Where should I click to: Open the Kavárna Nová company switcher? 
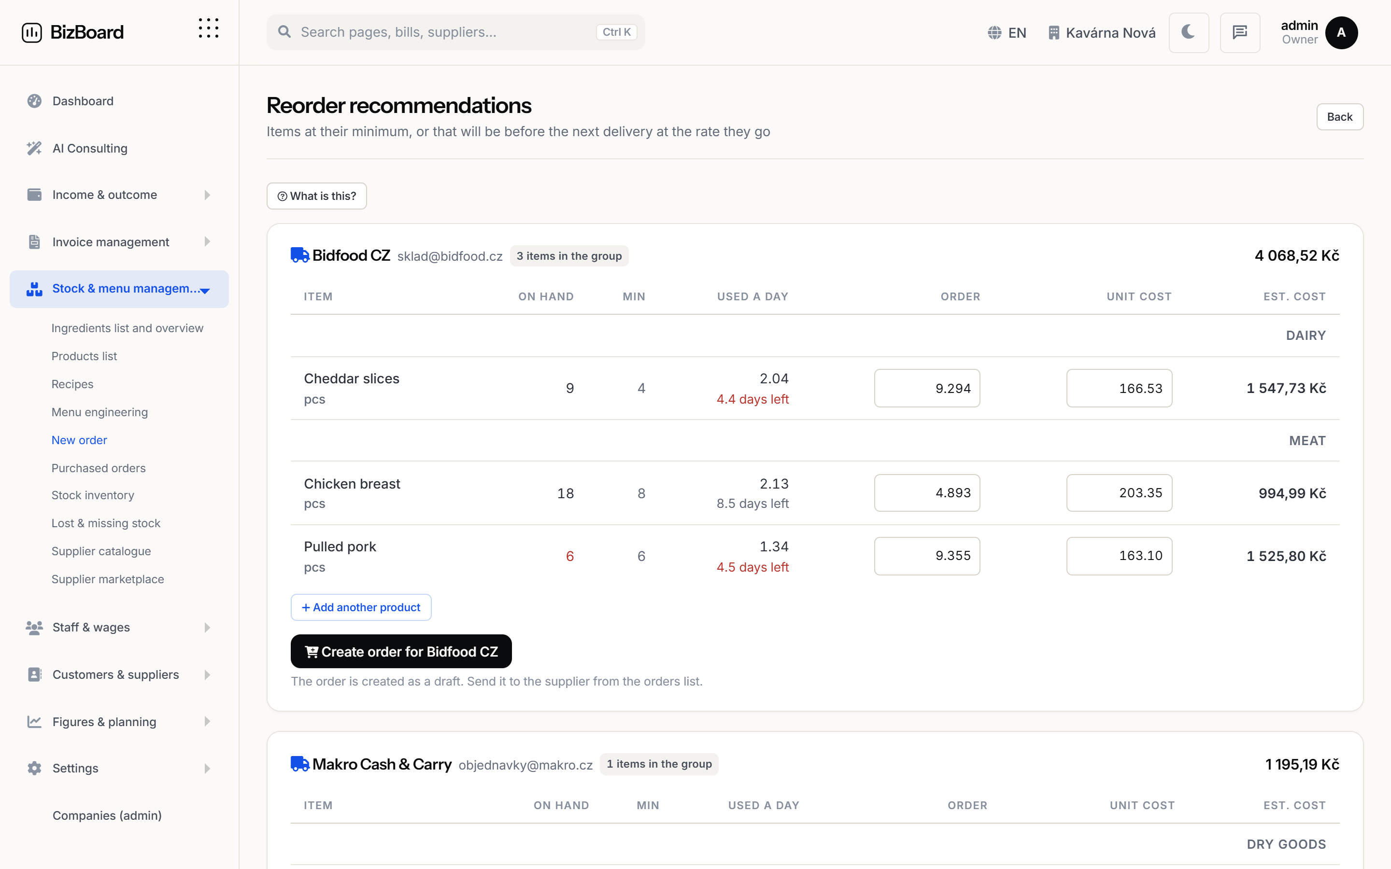click(x=1102, y=33)
